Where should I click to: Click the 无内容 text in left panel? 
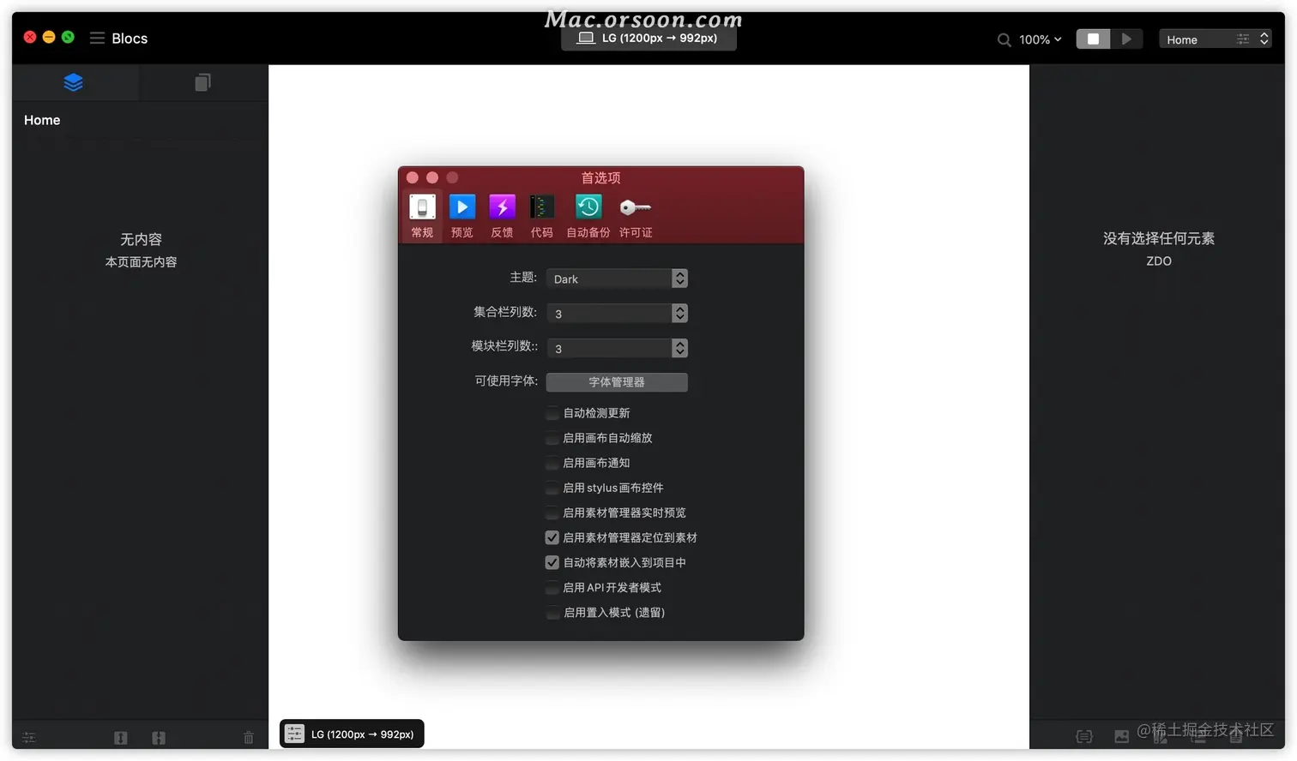pos(141,239)
